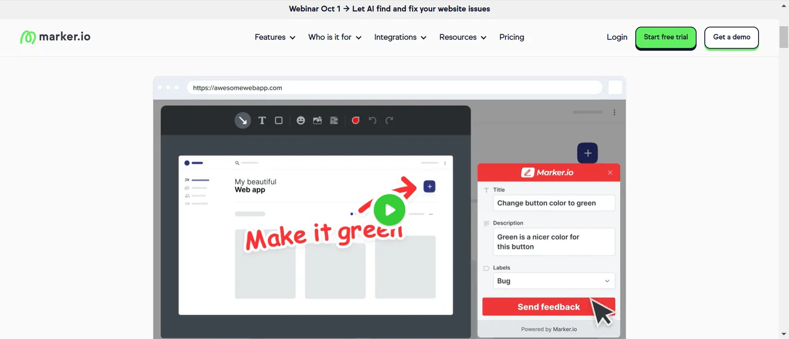Viewport: 789px width, 339px height.
Task: Click the red Send feedback button
Action: tap(549, 307)
